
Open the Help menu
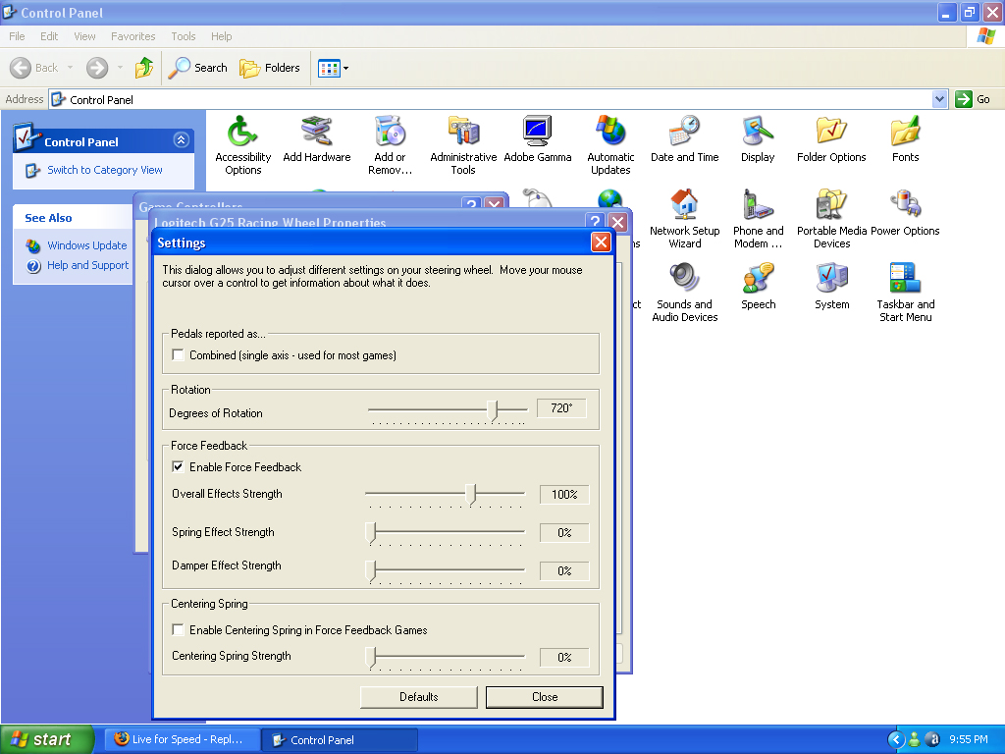[x=222, y=36]
